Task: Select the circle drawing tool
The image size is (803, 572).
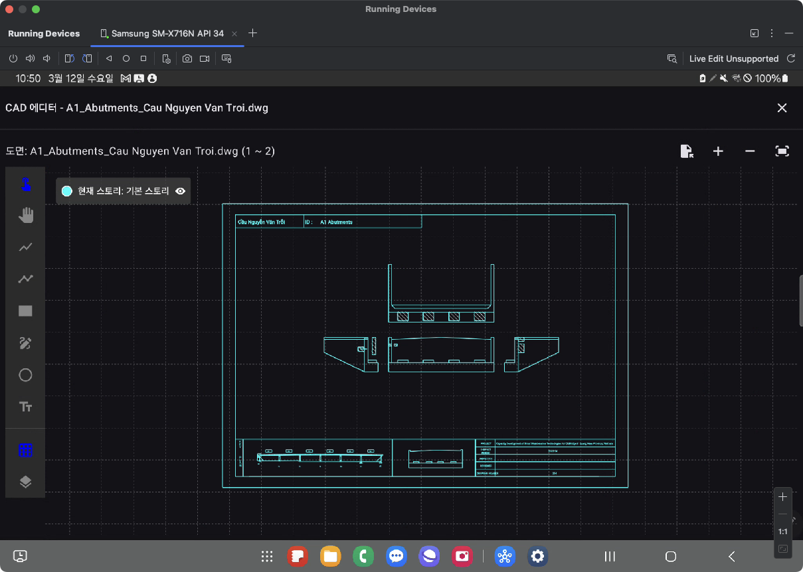Action: click(x=25, y=375)
